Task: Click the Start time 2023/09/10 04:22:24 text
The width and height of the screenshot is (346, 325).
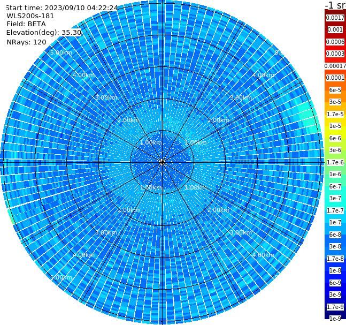Action: point(61,8)
